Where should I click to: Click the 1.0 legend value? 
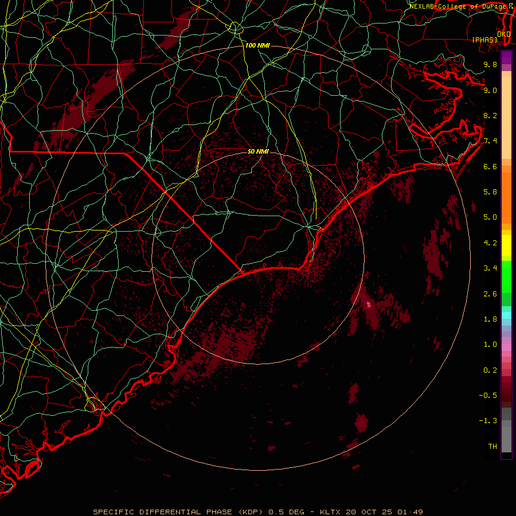490,345
